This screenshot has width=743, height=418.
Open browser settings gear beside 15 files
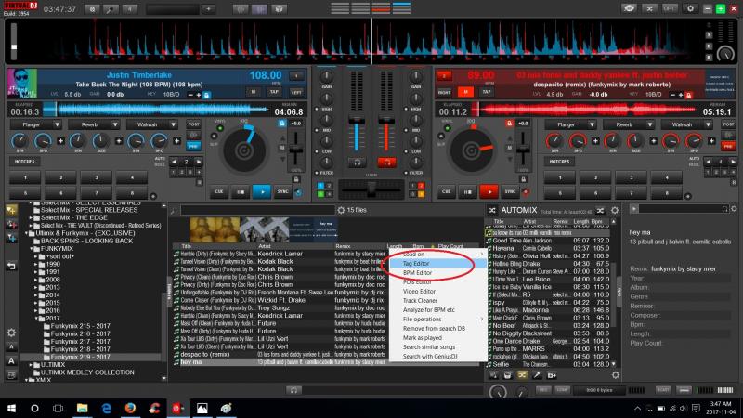(x=341, y=210)
